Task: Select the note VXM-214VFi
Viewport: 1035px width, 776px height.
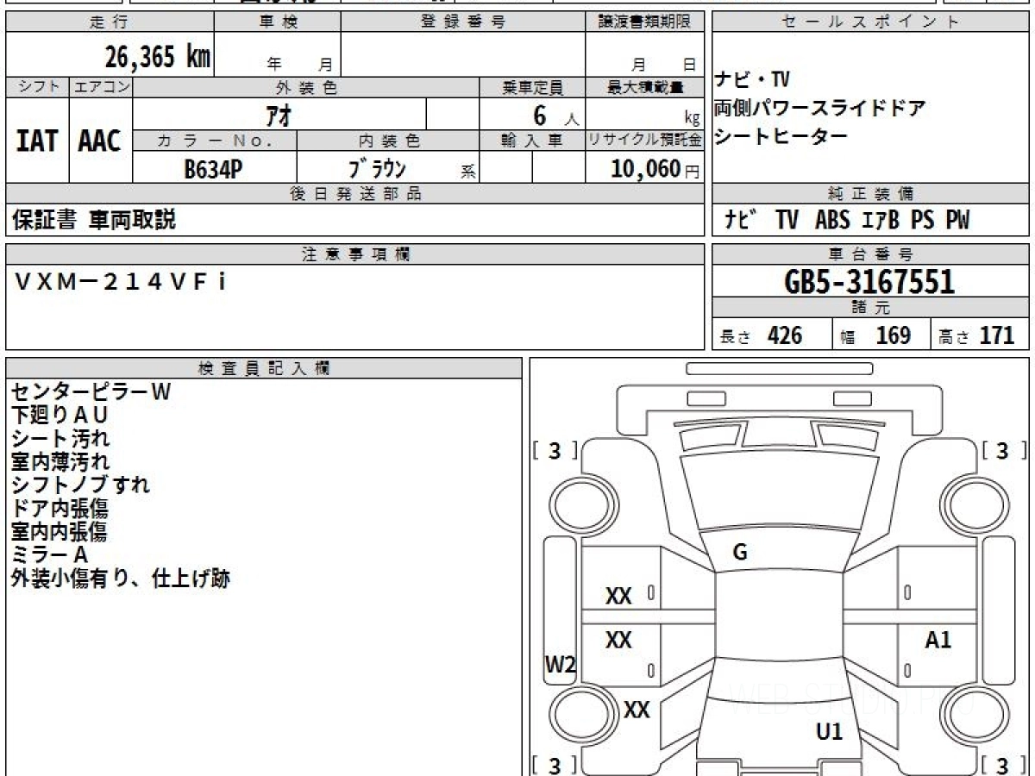Action: [122, 280]
